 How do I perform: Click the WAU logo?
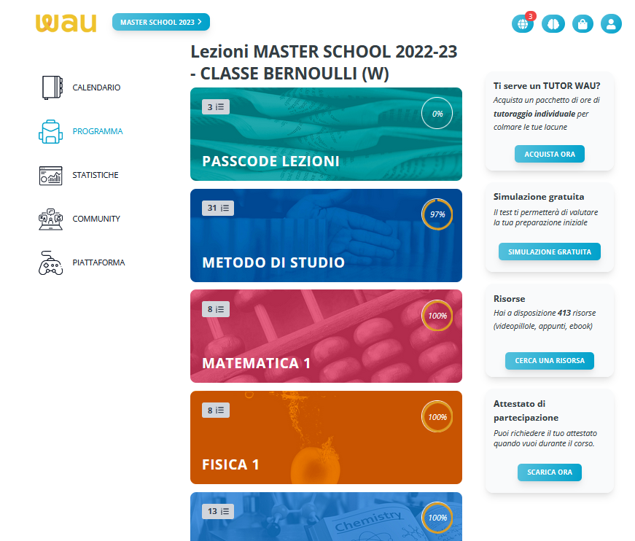(x=66, y=23)
